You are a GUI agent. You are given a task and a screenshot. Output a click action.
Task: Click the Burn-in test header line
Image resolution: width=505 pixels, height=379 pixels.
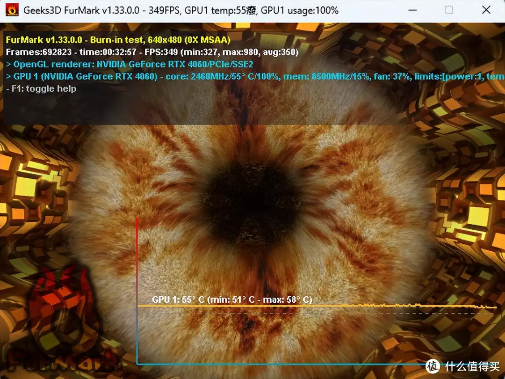pos(118,40)
